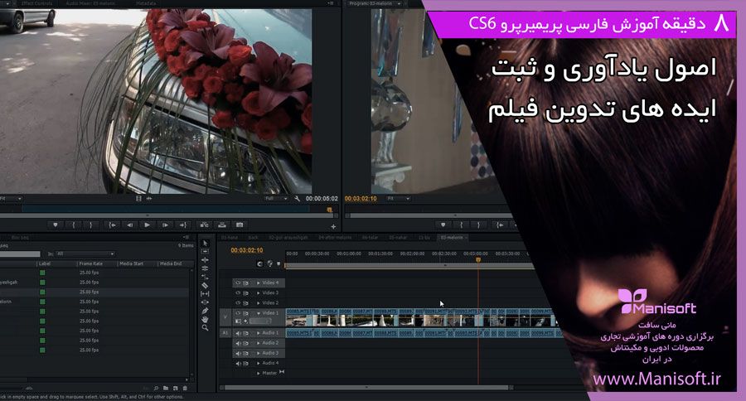Click New Item icon in Project panel
Screen dimensions: 746x401
pos(175,388)
